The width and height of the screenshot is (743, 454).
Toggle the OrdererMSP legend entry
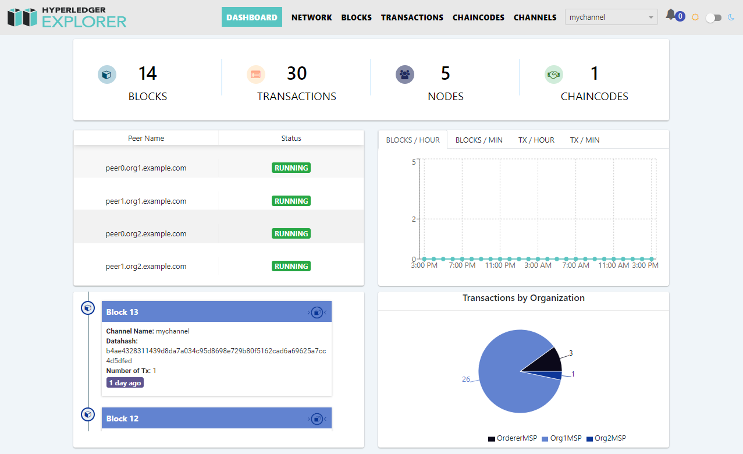[x=513, y=438]
